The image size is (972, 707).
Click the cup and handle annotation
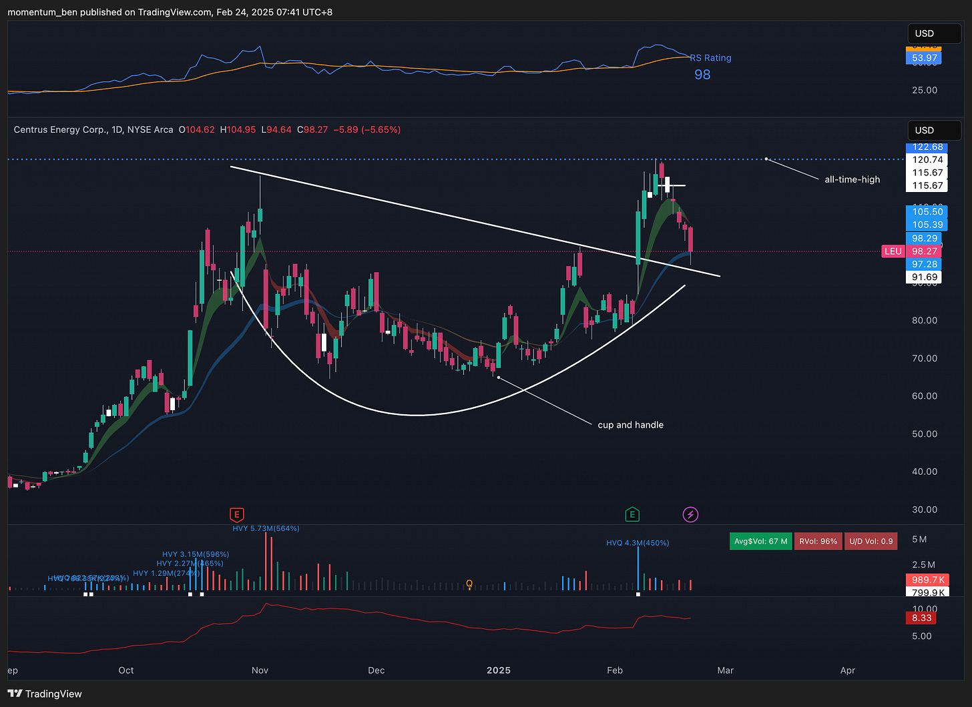pyautogui.click(x=631, y=425)
